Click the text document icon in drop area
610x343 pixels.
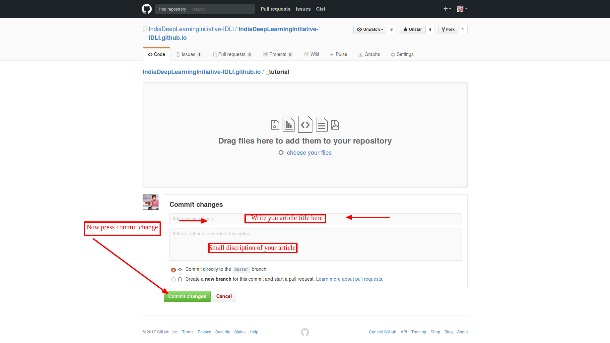coord(322,125)
